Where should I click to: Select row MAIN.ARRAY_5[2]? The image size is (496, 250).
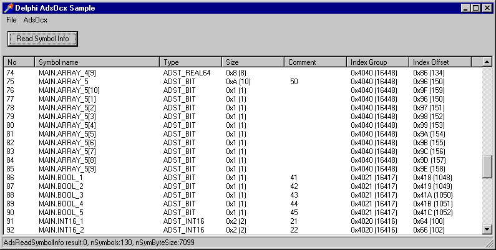coord(243,108)
